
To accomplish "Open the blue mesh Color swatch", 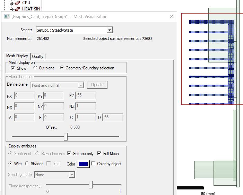I will pos(83,164).
